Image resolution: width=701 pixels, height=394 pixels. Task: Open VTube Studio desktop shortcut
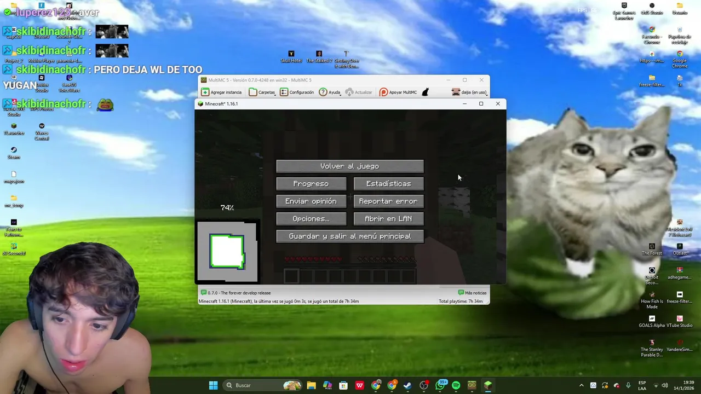coord(680,321)
